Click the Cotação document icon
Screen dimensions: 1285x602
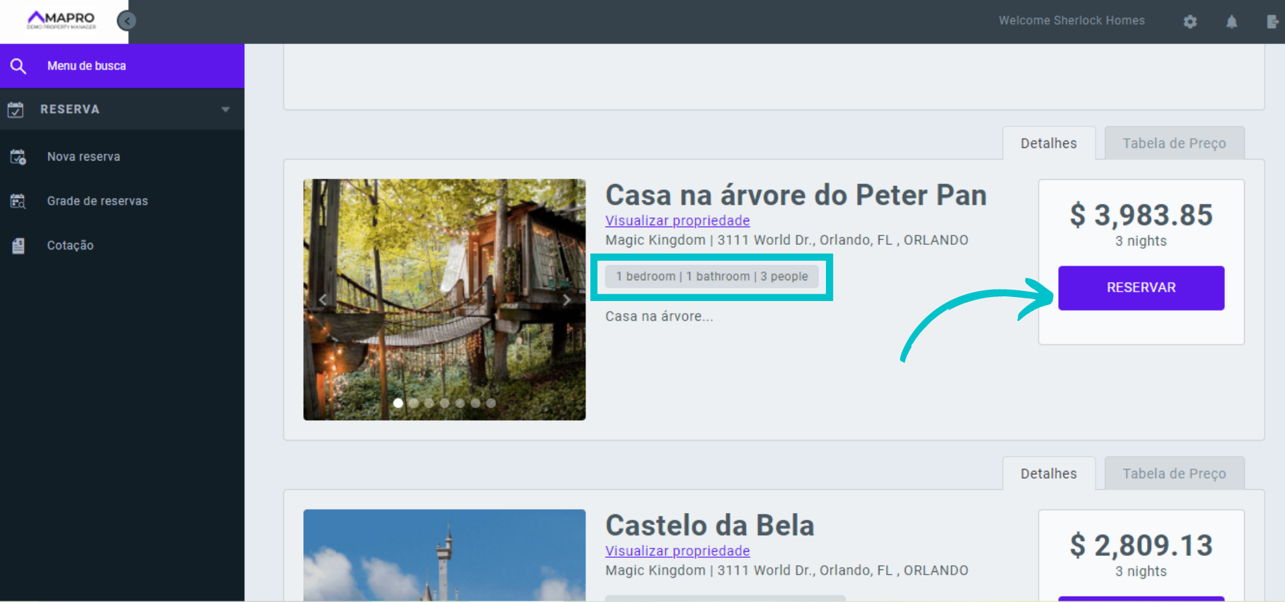point(18,245)
